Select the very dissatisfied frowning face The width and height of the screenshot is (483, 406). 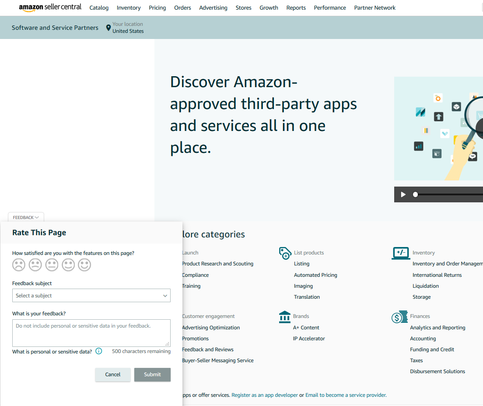pos(19,265)
